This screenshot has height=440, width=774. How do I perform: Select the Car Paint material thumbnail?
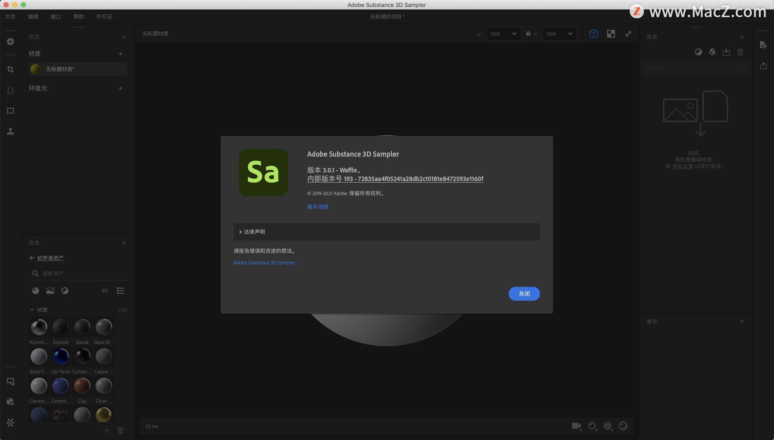(60, 356)
